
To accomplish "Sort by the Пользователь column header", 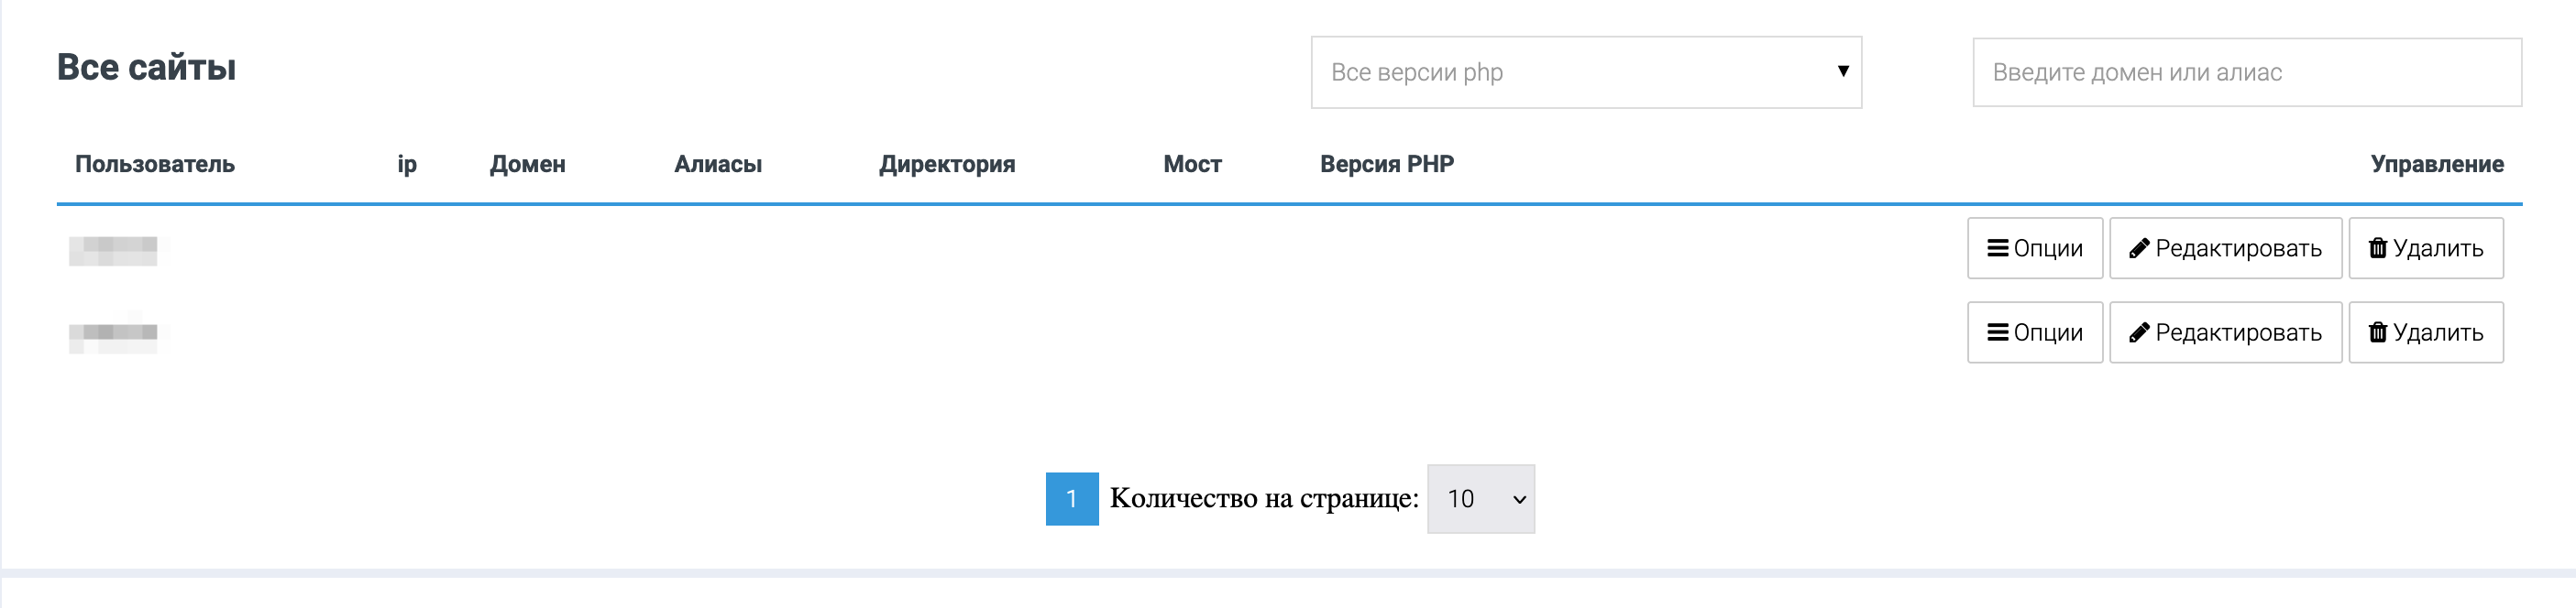I will pyautogui.click(x=155, y=164).
